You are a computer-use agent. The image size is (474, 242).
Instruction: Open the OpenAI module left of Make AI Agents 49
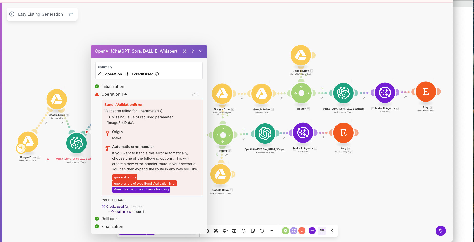pyautogui.click(x=343, y=93)
